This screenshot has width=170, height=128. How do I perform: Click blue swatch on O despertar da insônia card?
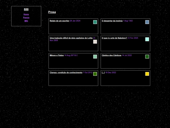click(147, 22)
